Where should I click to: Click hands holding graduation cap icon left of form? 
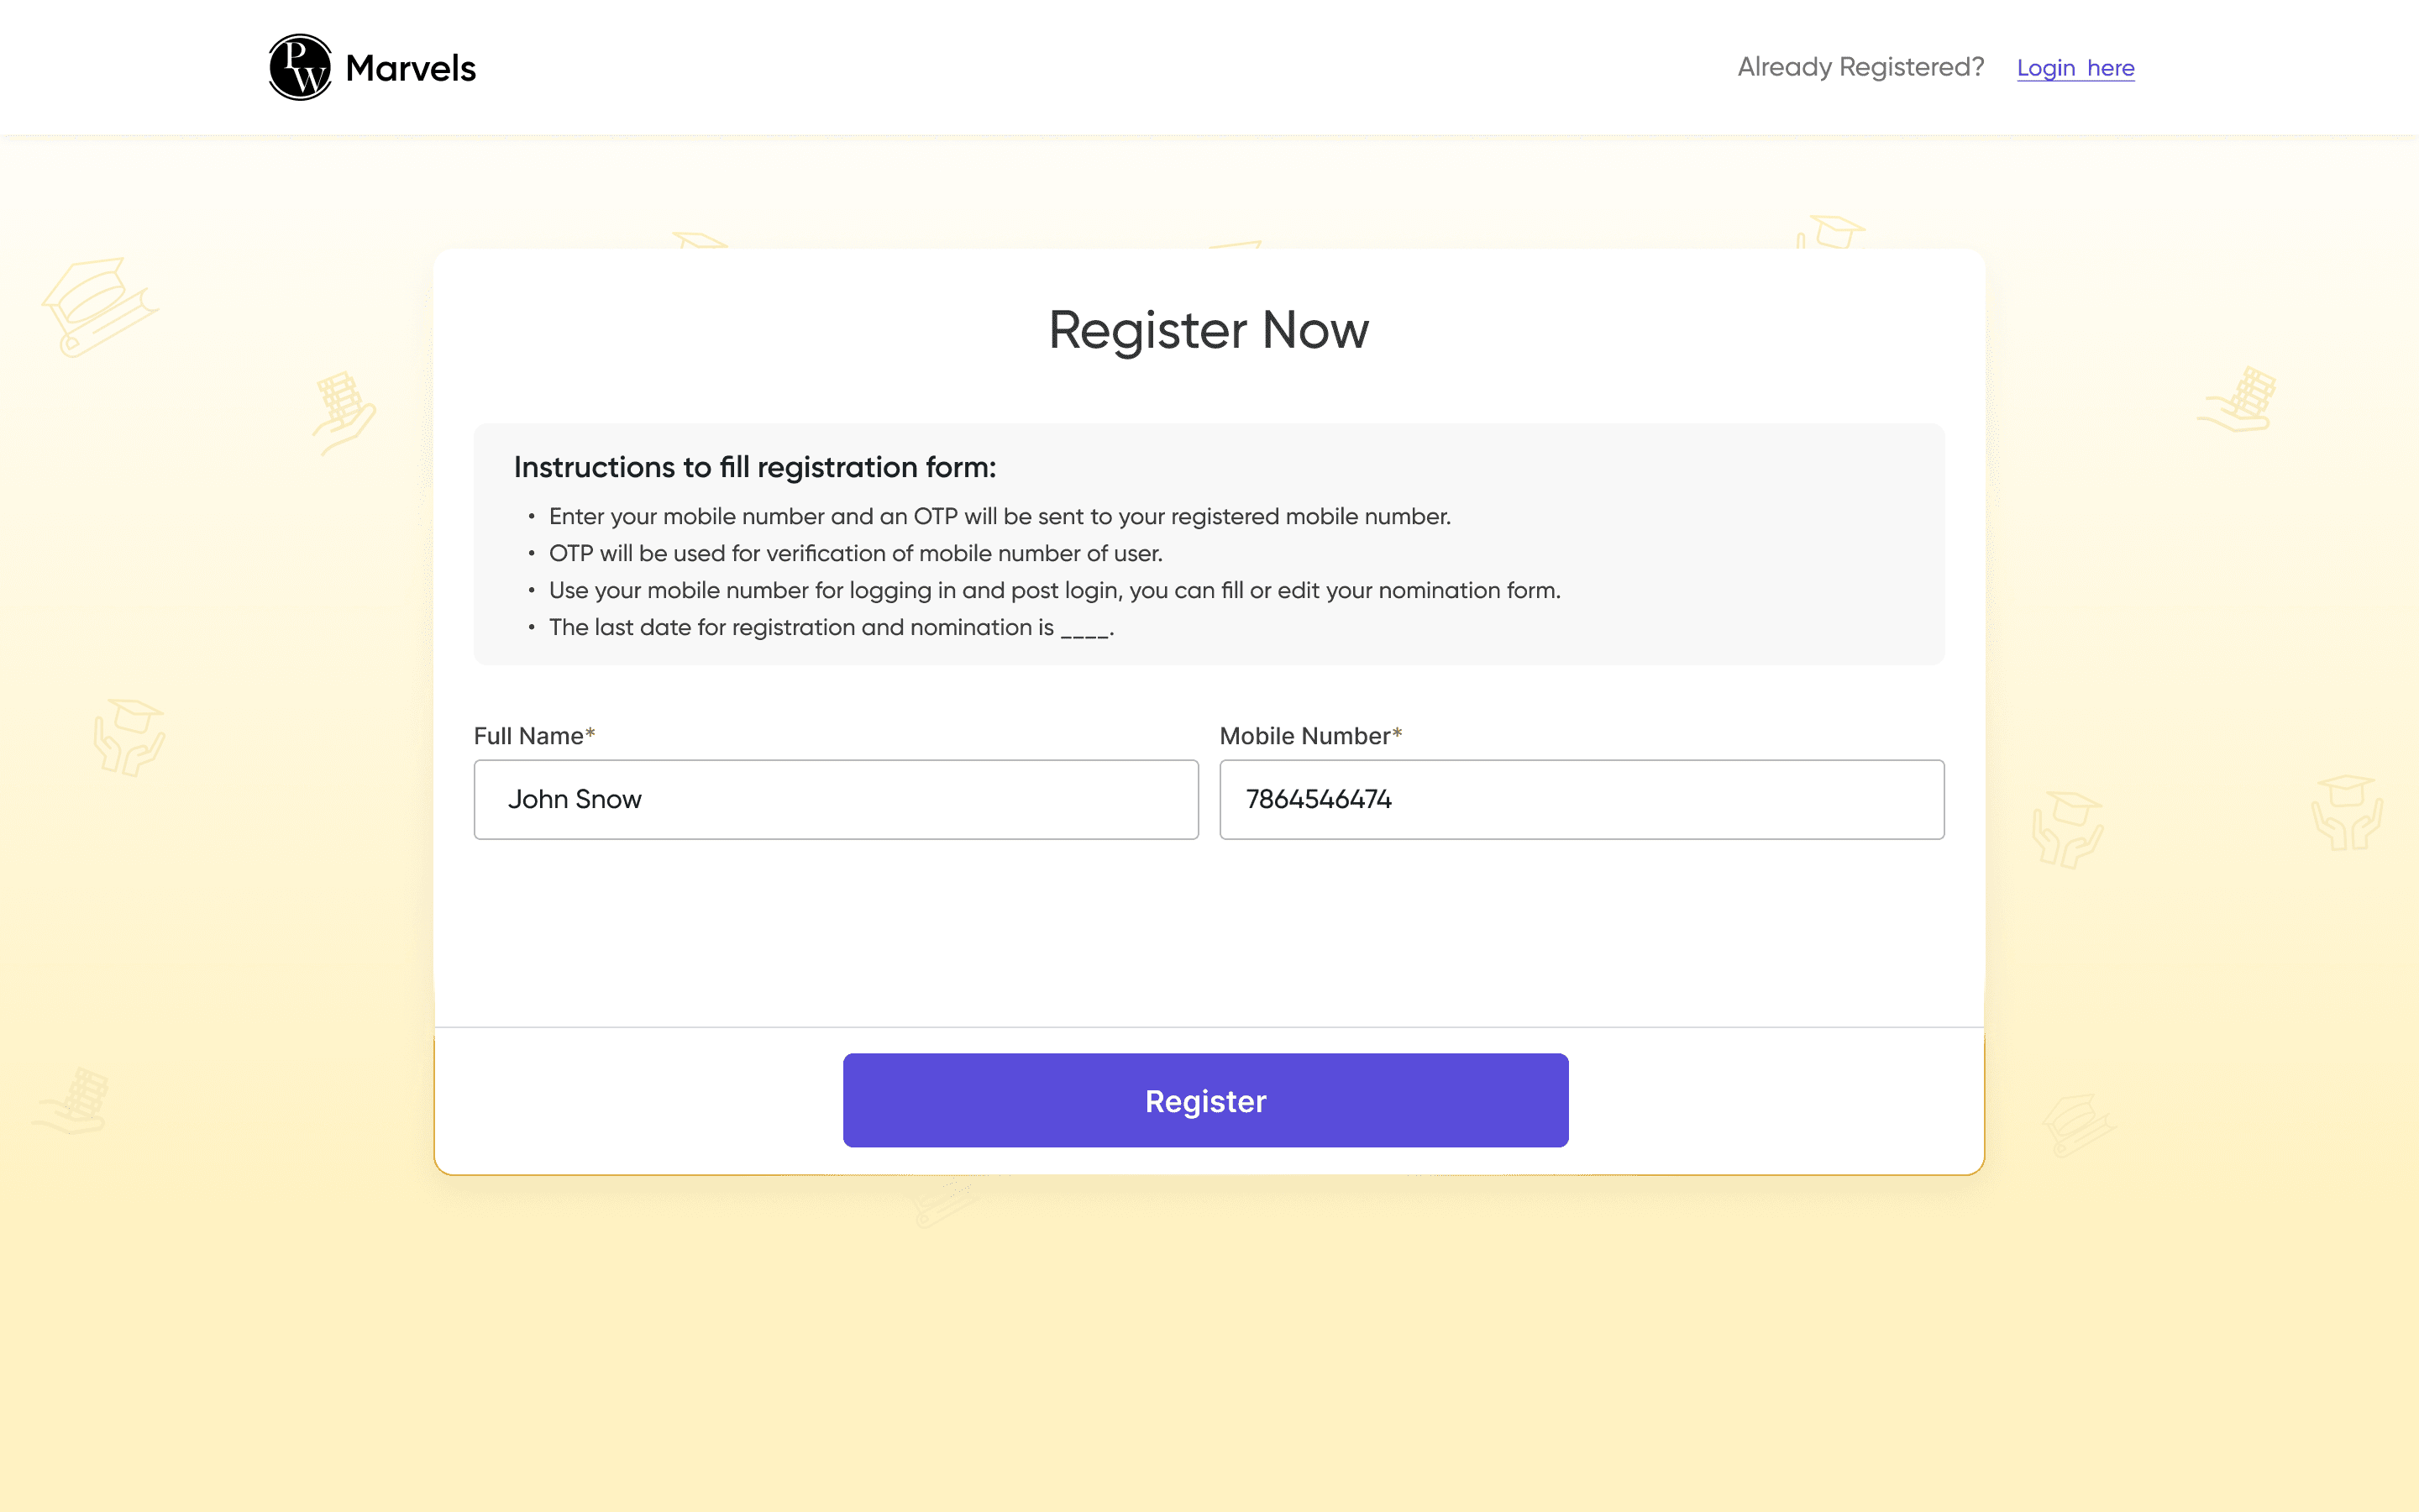point(129,738)
